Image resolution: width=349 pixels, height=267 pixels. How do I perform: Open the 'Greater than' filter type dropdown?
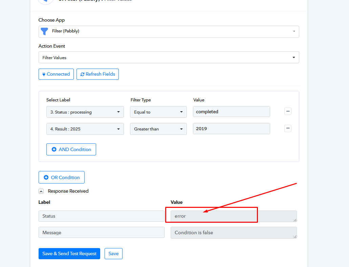coord(158,129)
